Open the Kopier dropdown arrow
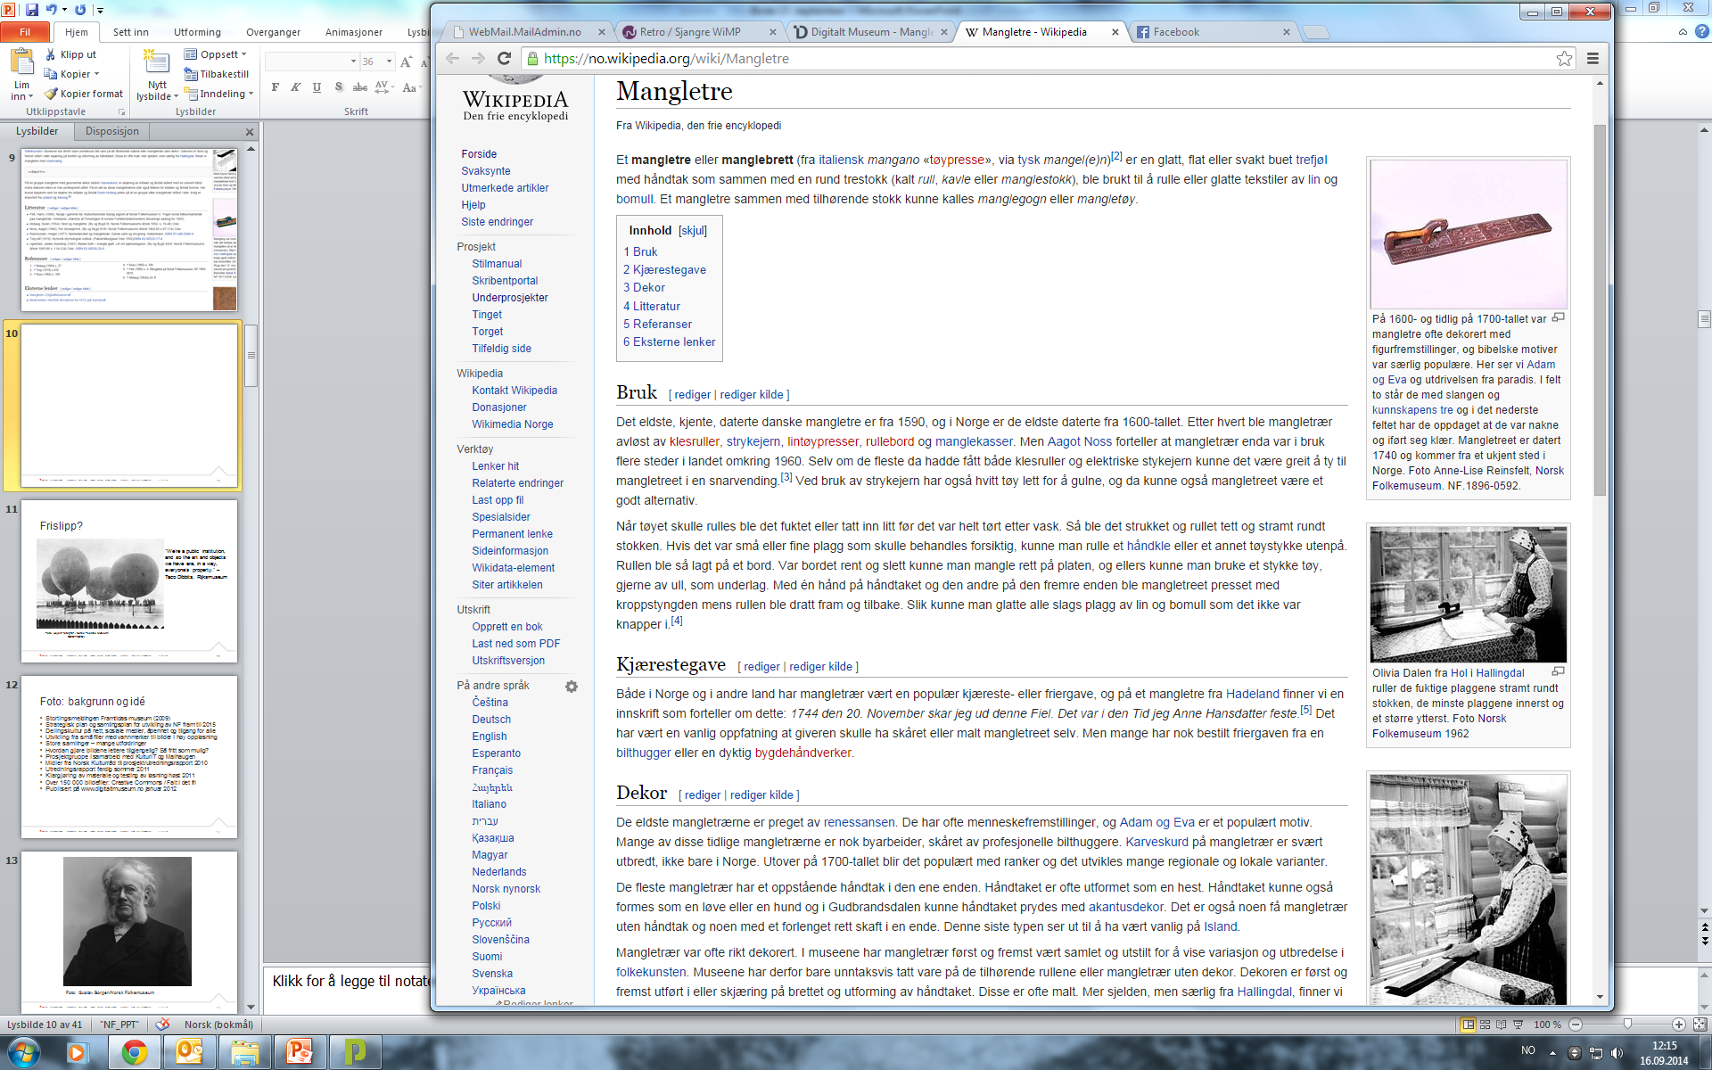This screenshot has height=1070, width=1712. (x=96, y=74)
